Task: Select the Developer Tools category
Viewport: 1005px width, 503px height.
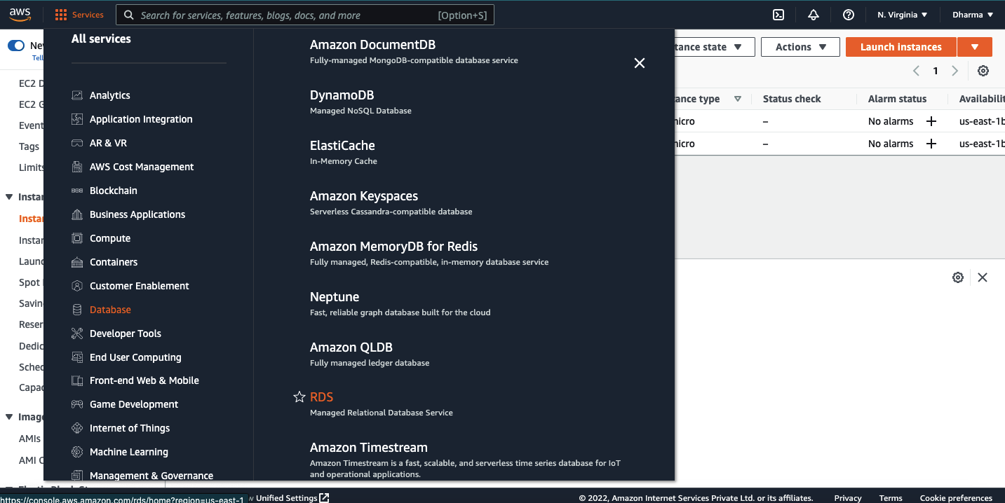Action: 126,333
